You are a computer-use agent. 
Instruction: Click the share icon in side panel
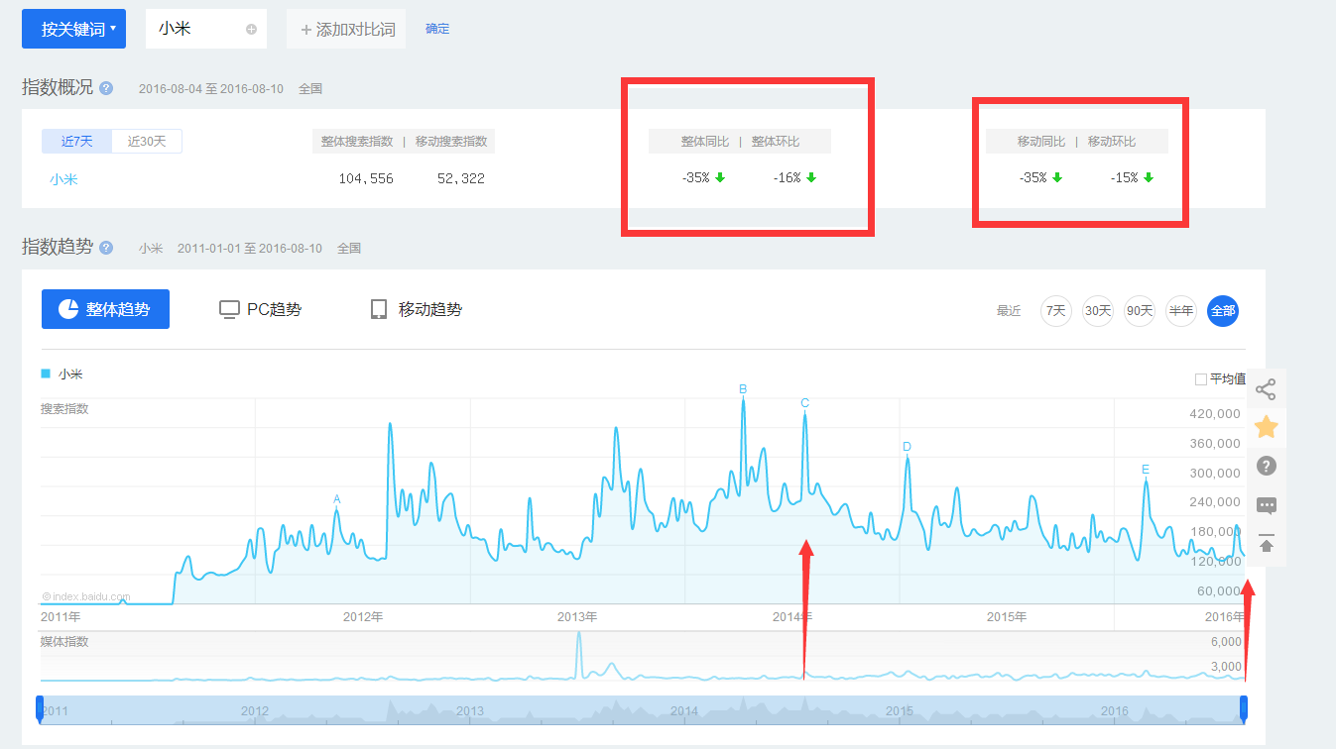1266,389
